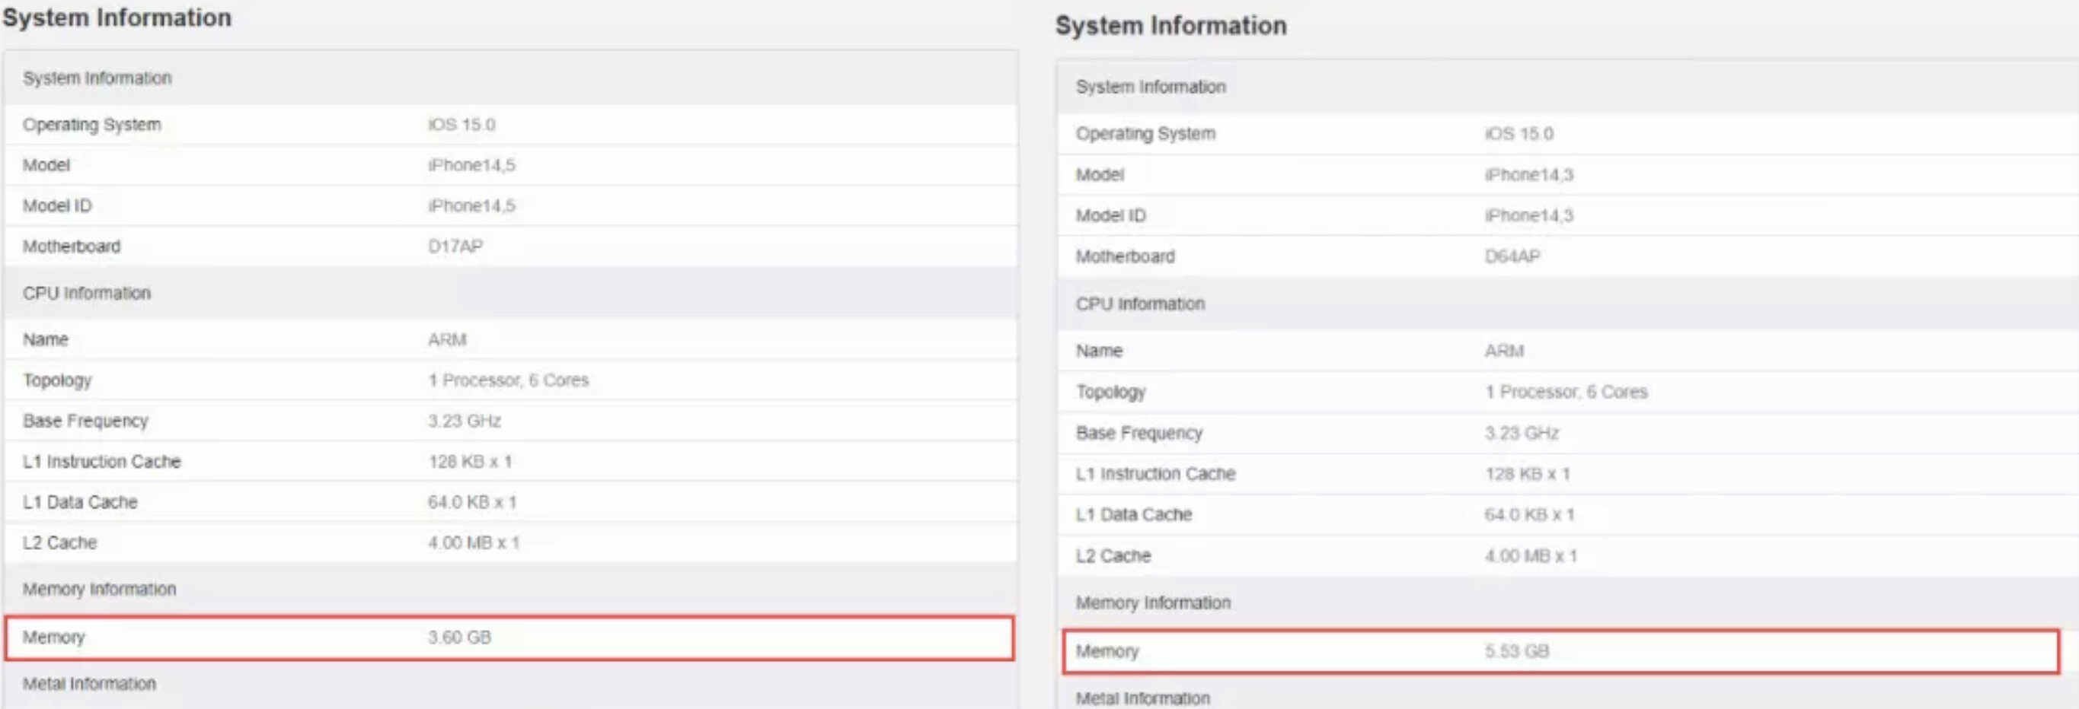Click 'Base Frequency' label in right panel

click(1138, 433)
